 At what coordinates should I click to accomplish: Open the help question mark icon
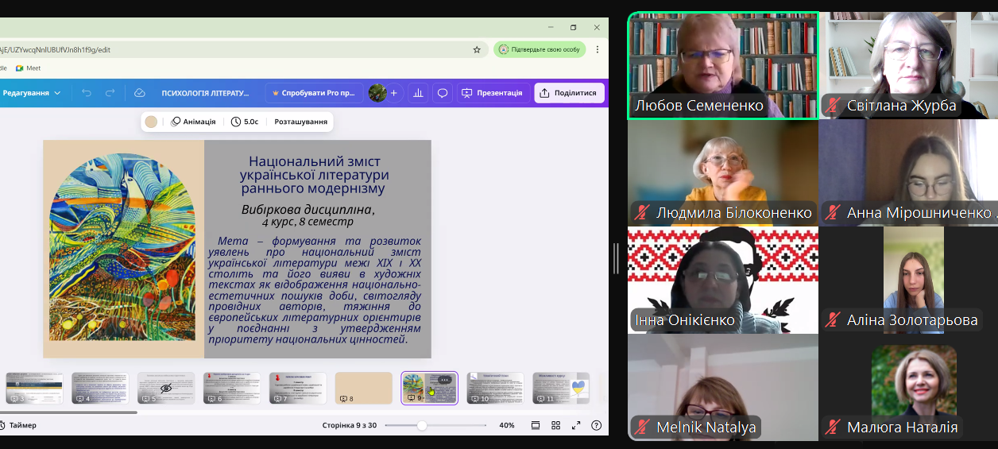tap(596, 425)
